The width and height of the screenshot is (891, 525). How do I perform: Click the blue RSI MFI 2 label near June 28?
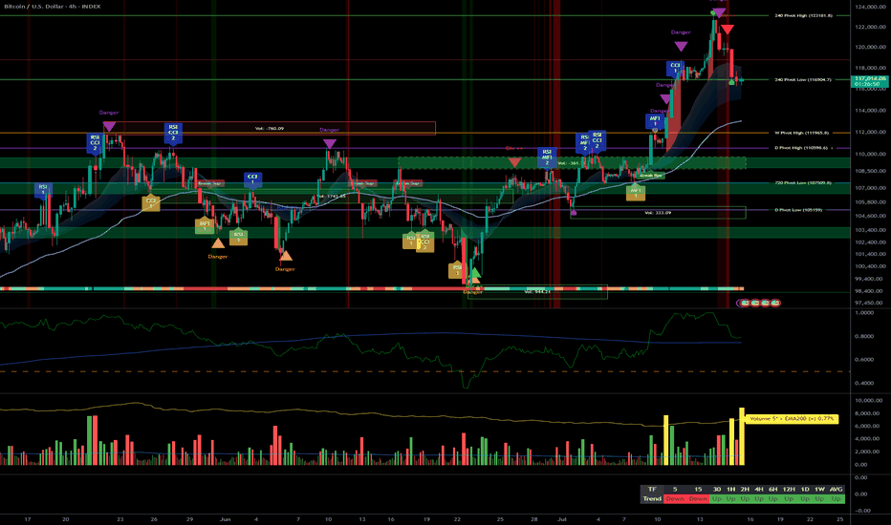point(547,157)
